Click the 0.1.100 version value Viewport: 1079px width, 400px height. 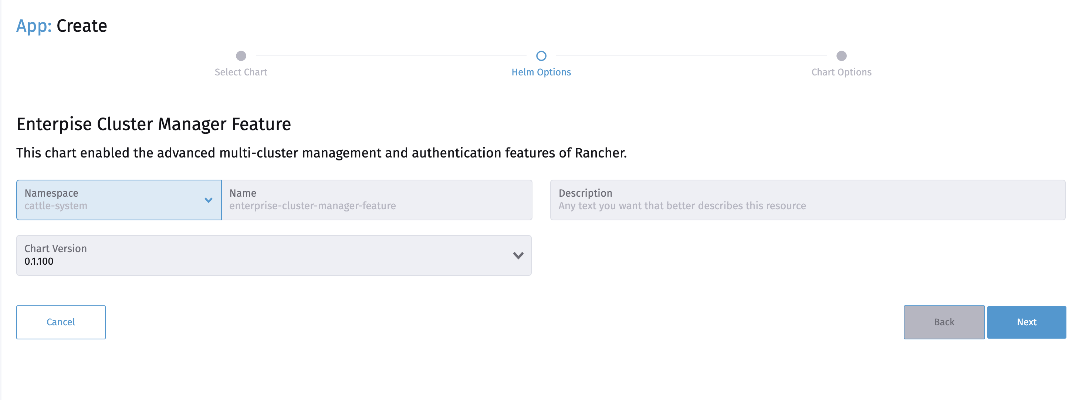pos(39,261)
